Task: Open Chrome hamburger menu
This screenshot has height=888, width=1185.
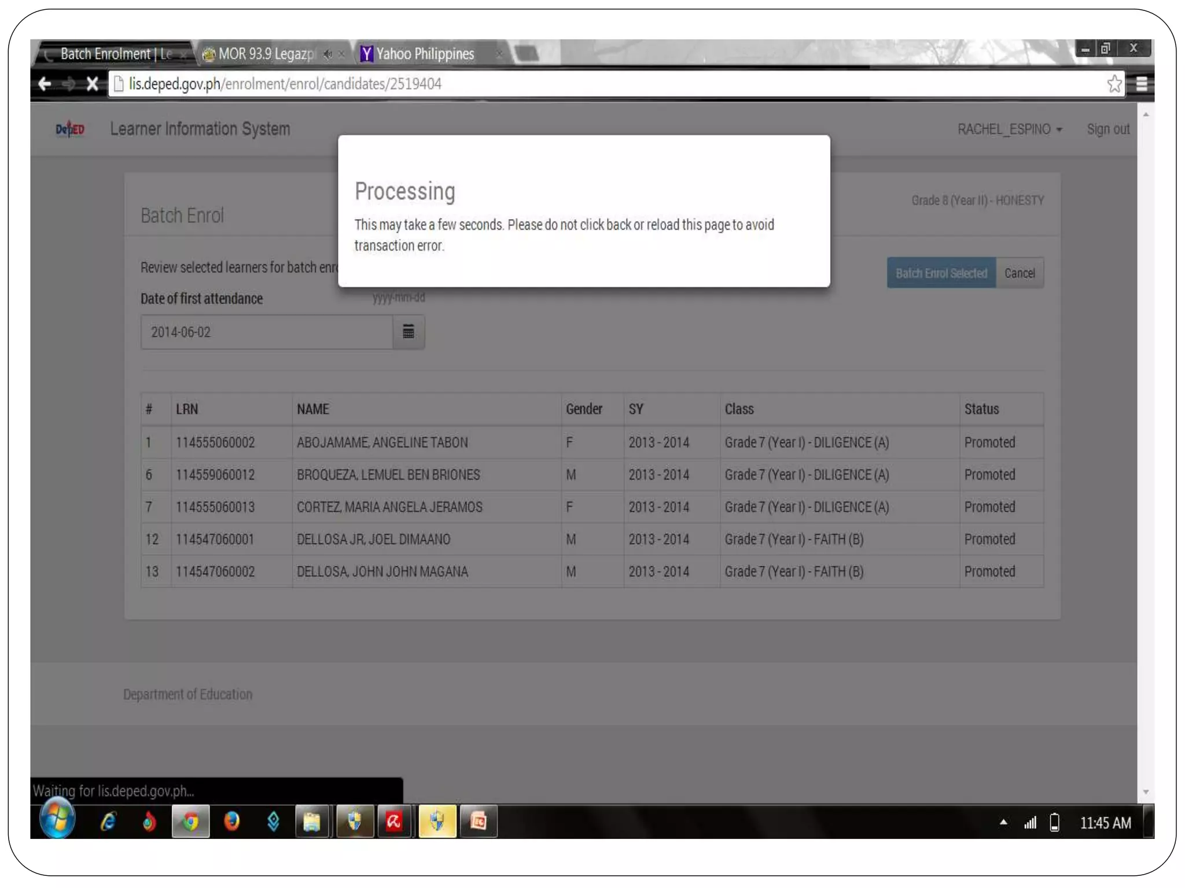Action: [x=1142, y=84]
